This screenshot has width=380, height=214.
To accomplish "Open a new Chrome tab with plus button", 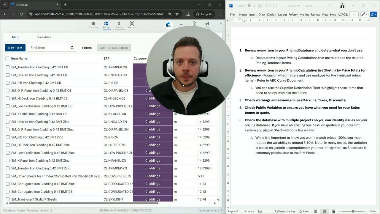I will tap(65, 4).
